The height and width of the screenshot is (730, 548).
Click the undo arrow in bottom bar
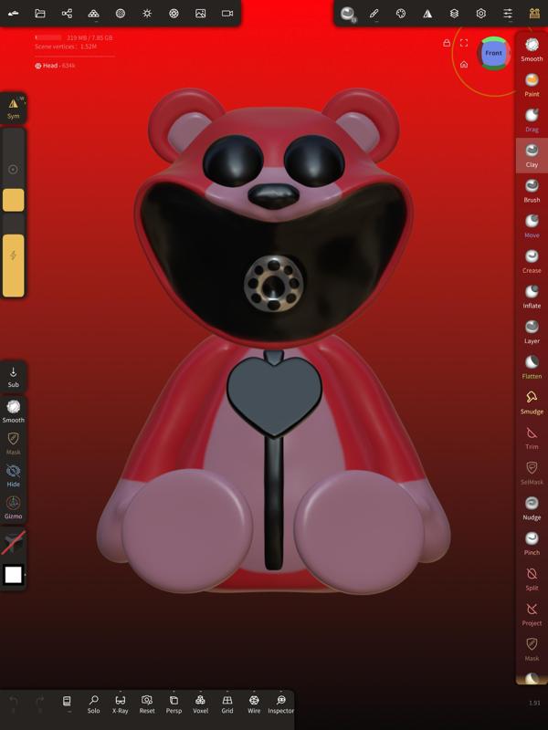coord(14,703)
